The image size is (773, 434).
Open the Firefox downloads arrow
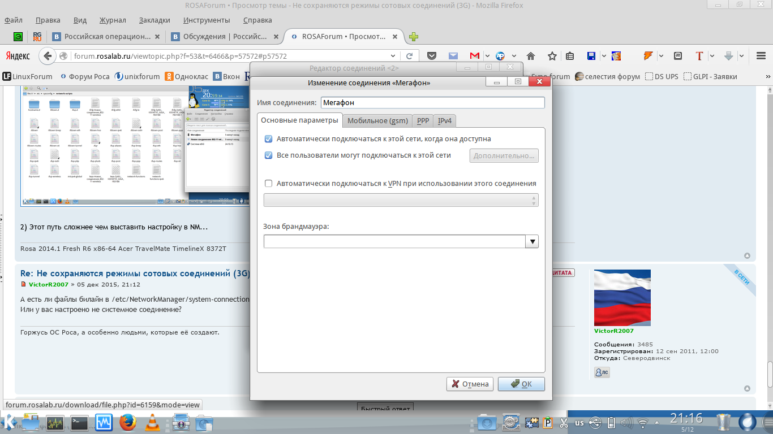[729, 56]
